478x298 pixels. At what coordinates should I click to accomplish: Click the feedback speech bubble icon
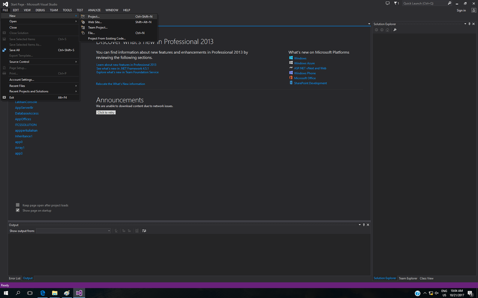387,3
